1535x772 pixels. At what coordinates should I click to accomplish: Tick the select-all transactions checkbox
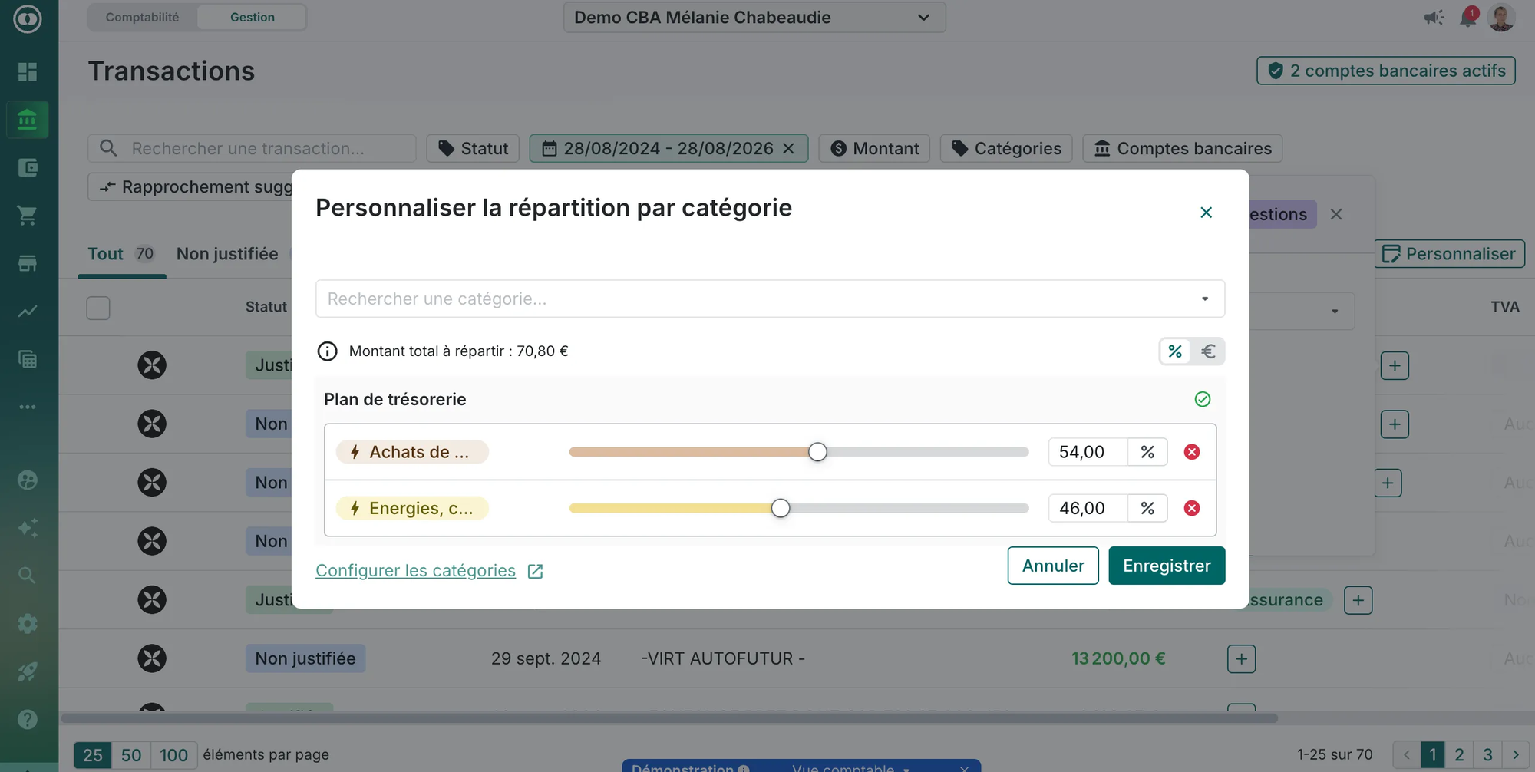pyautogui.click(x=98, y=308)
